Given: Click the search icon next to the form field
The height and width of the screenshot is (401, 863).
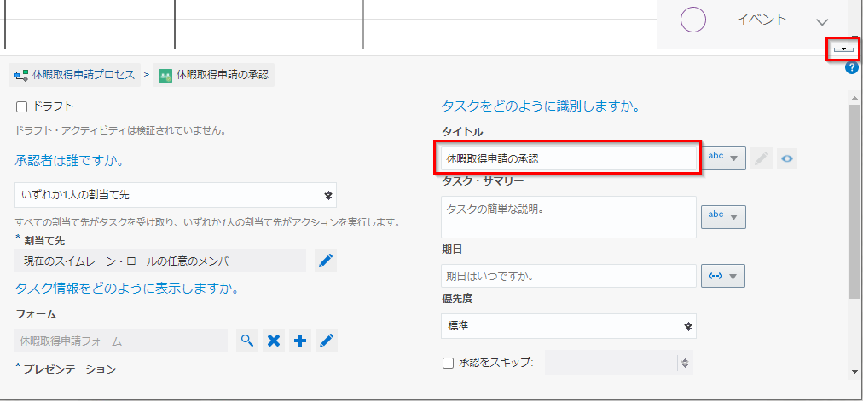Looking at the screenshot, I should 246,341.
